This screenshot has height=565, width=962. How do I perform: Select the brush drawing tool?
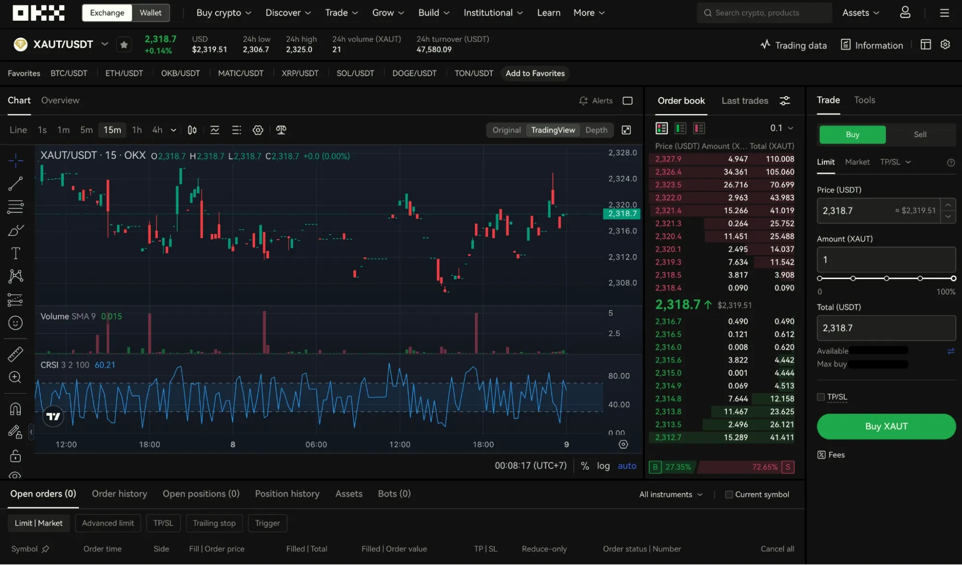pyautogui.click(x=15, y=230)
